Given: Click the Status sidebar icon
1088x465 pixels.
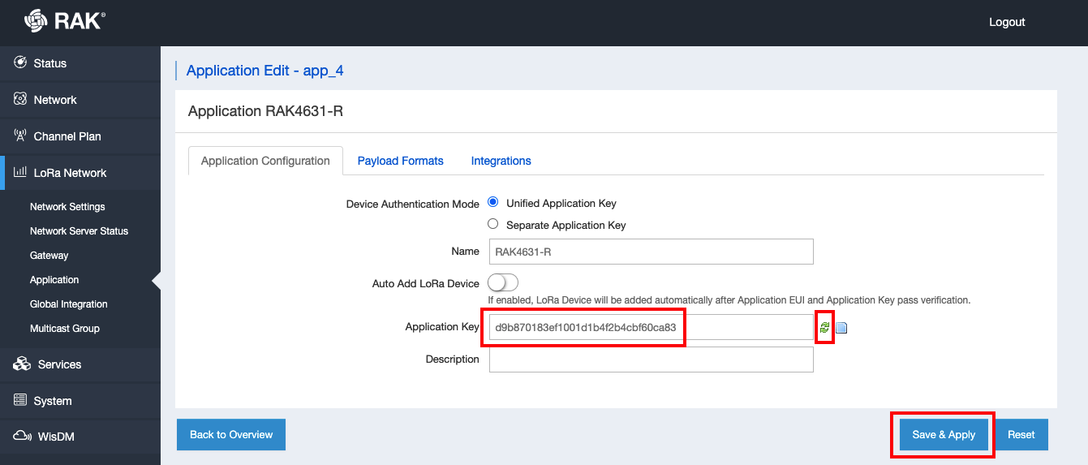Looking at the screenshot, I should [20, 62].
